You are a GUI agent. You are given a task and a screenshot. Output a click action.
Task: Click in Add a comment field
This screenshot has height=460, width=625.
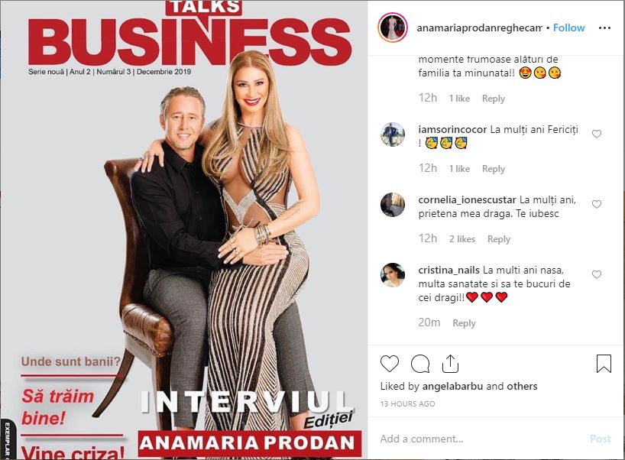(x=478, y=439)
